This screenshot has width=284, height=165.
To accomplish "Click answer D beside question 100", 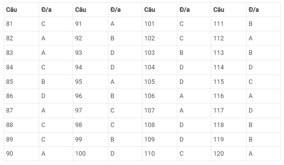I will 125,154.
